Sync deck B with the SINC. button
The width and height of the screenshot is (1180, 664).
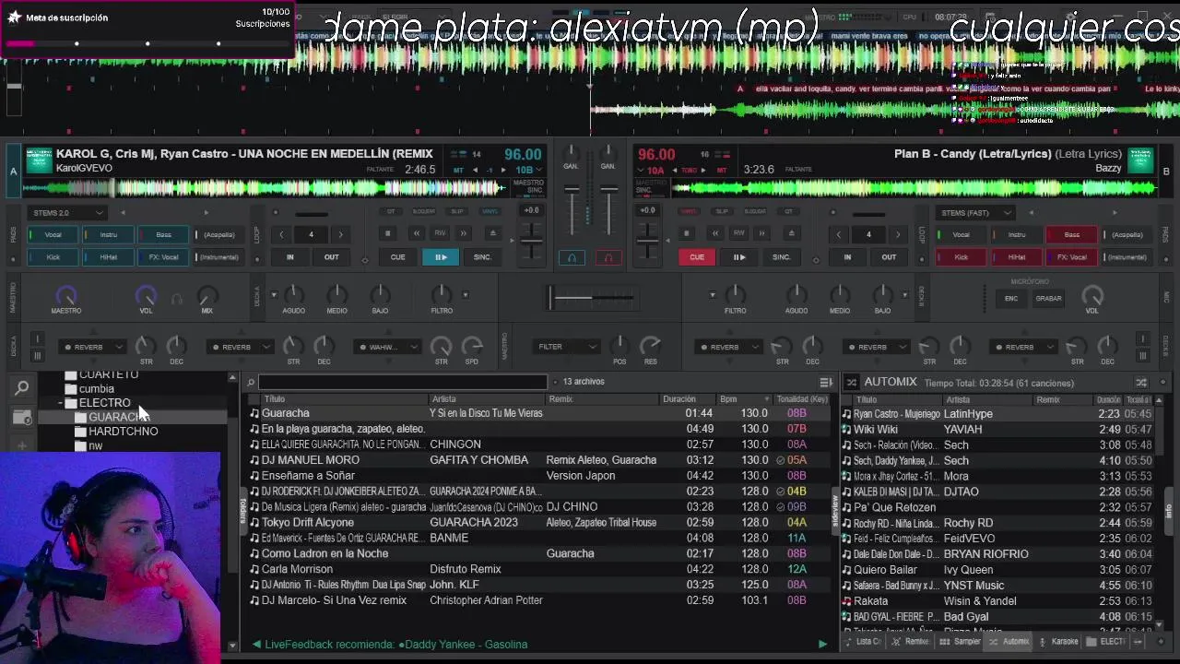[781, 257]
